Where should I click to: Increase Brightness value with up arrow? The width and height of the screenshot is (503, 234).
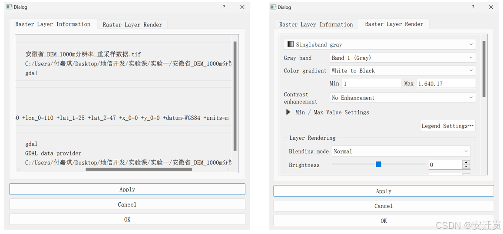tap(466, 162)
